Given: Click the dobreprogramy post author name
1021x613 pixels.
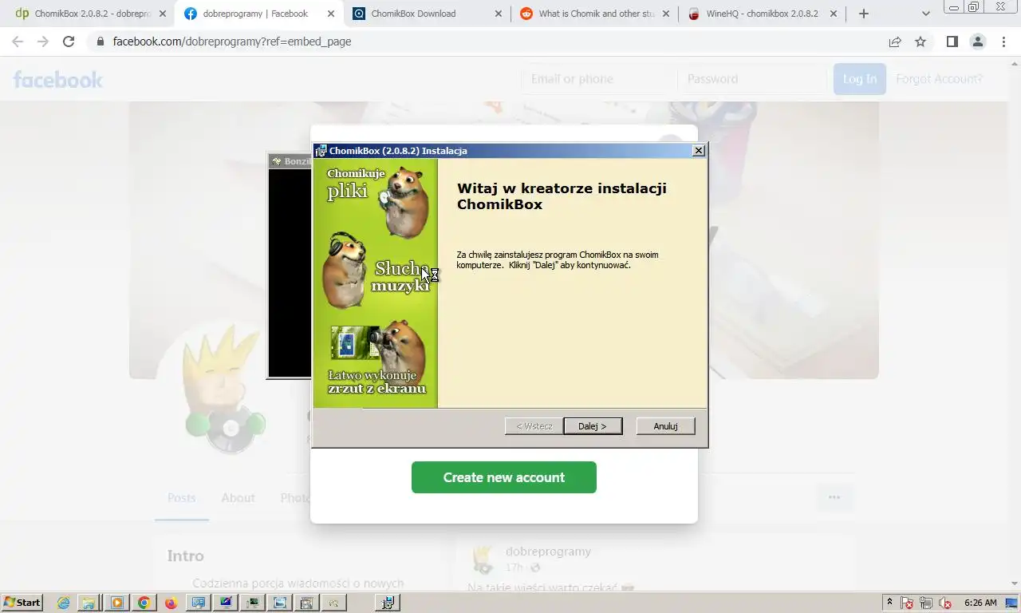Looking at the screenshot, I should pyautogui.click(x=548, y=552).
